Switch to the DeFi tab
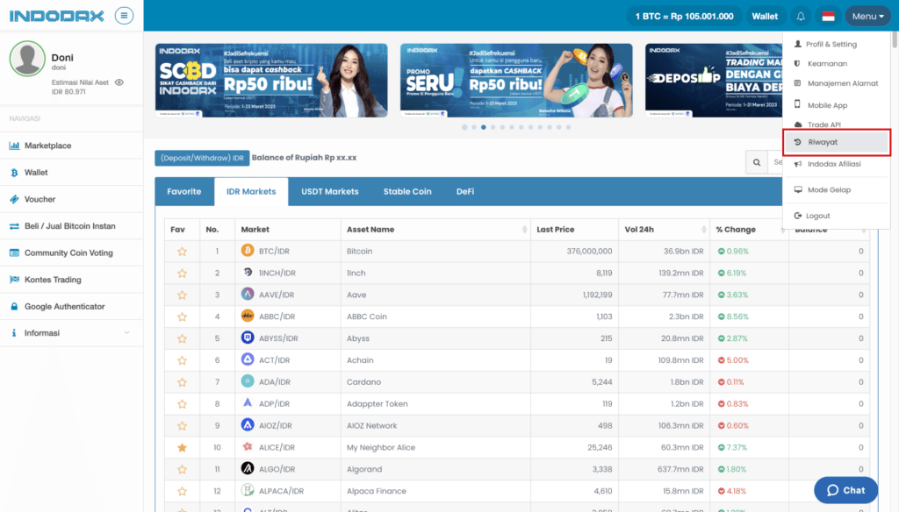Image resolution: width=899 pixels, height=512 pixels. (x=465, y=191)
